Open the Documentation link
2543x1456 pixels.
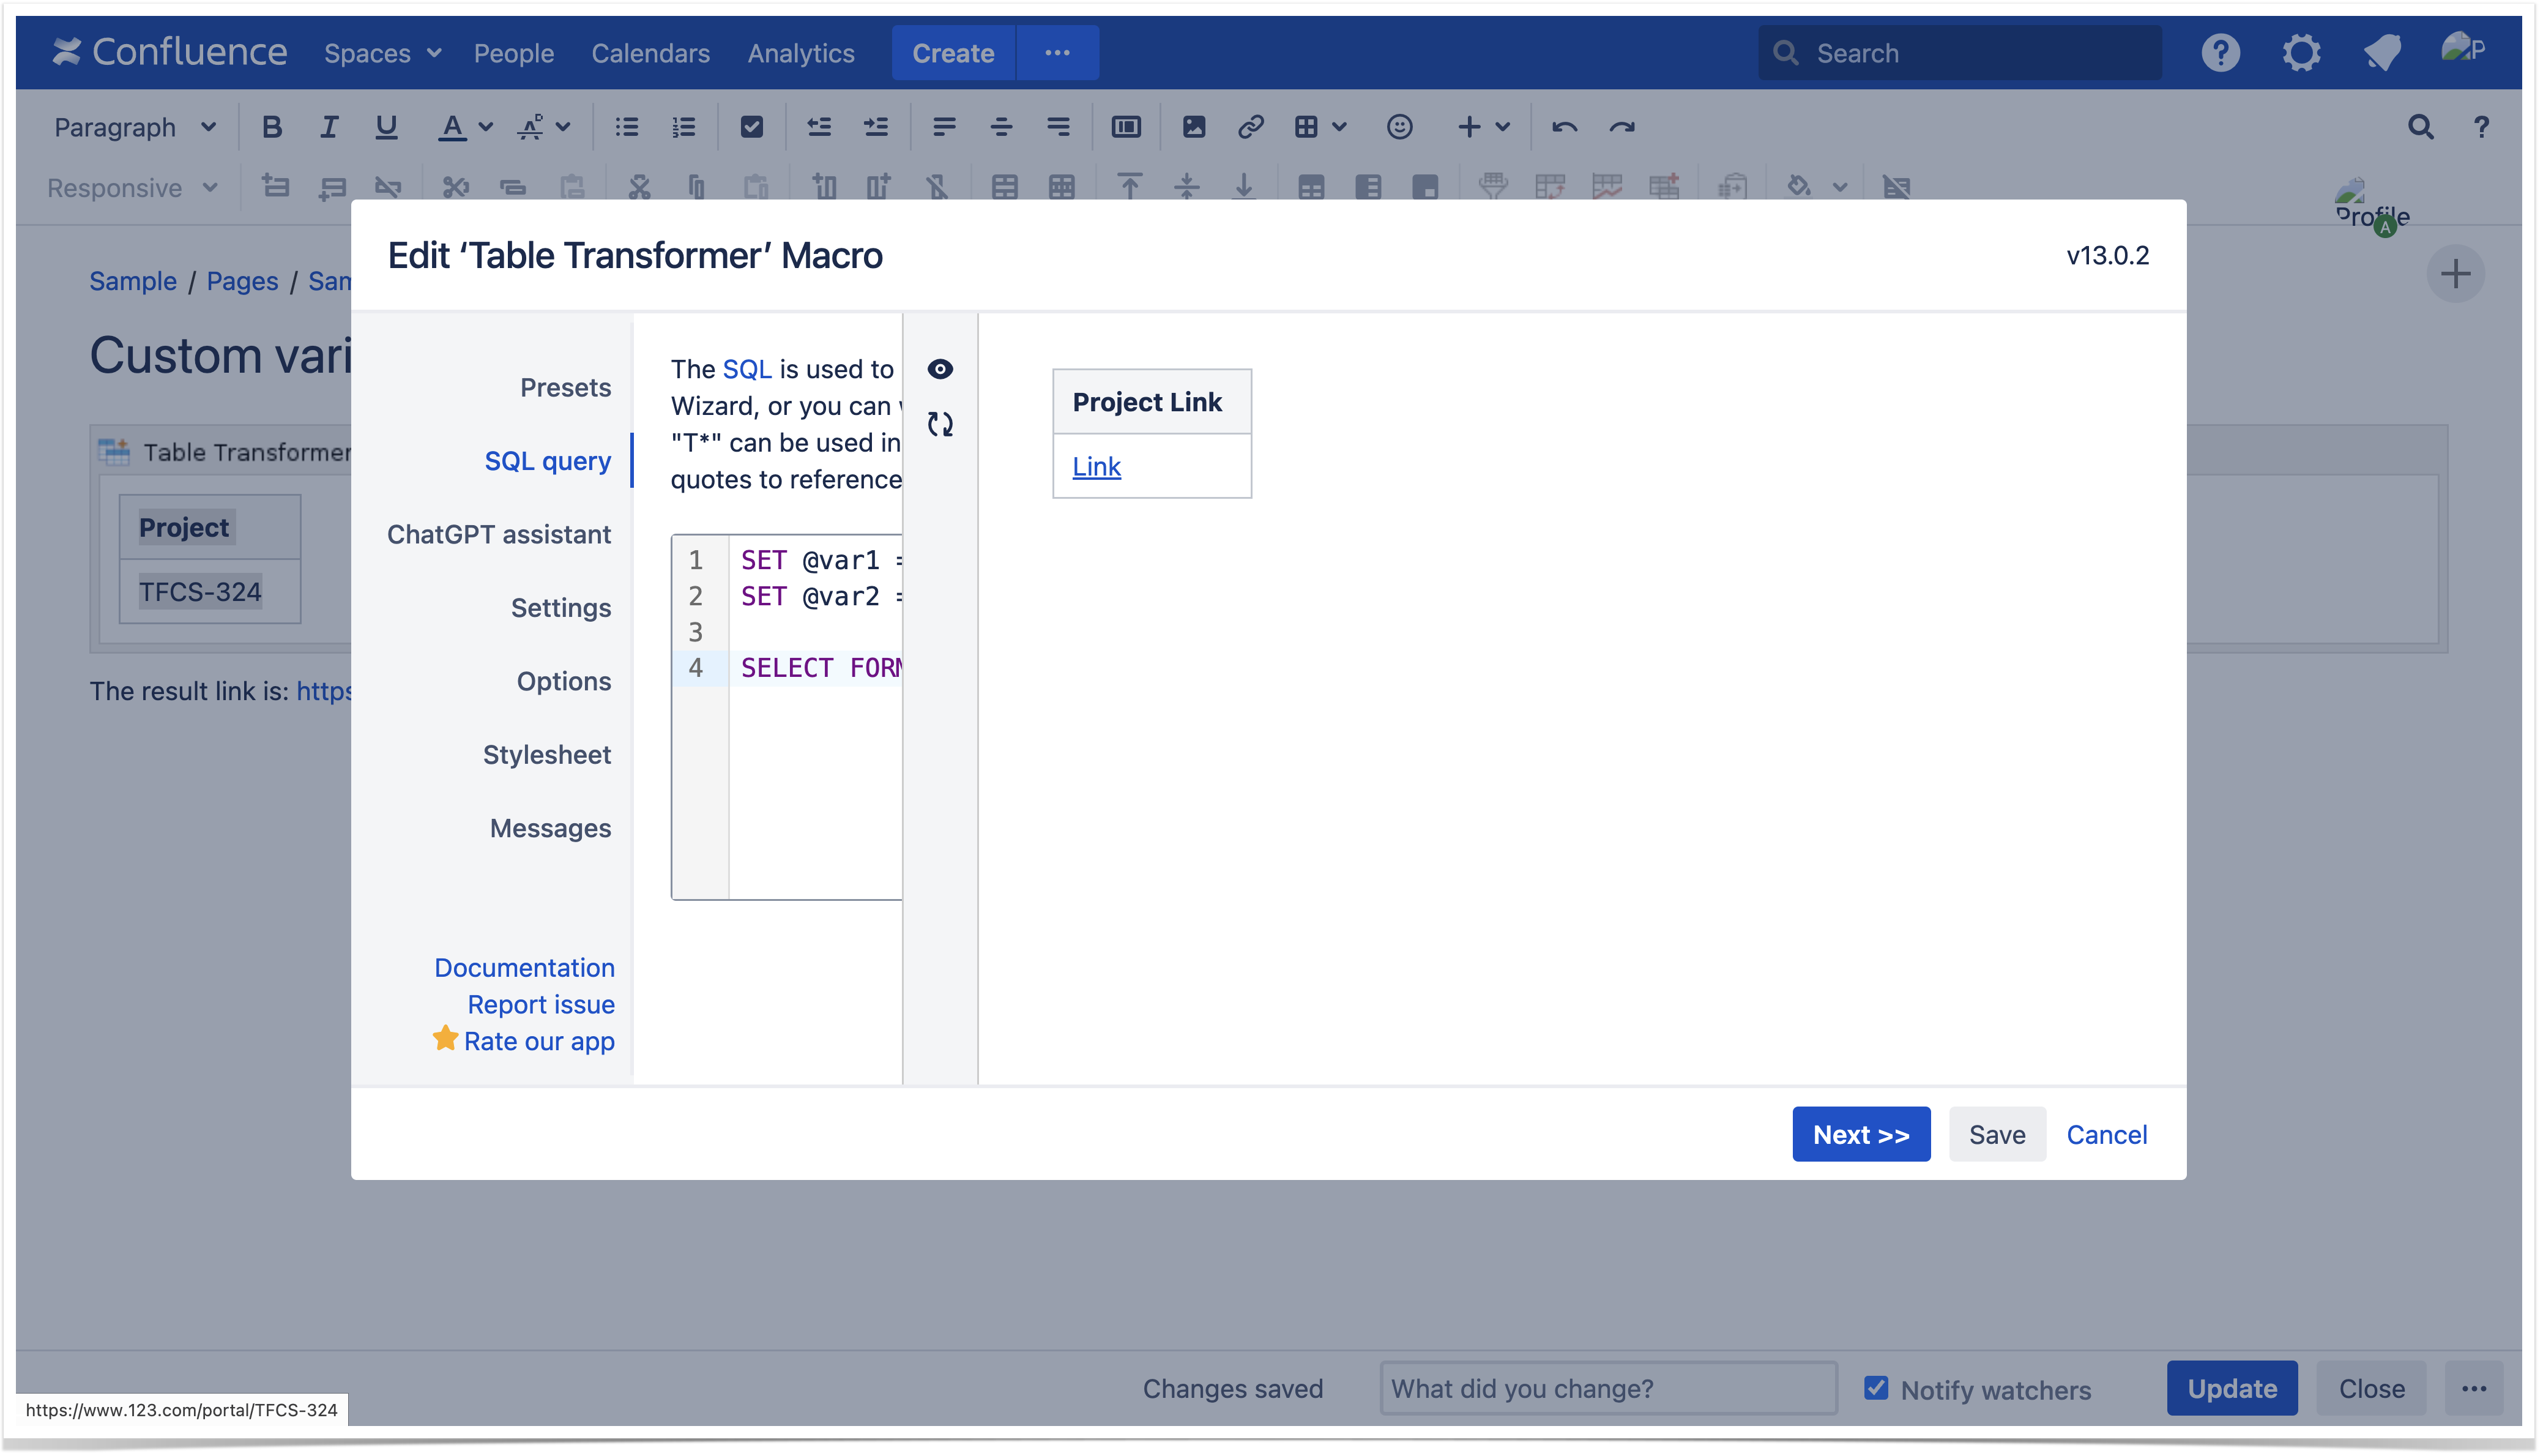pyautogui.click(x=524, y=967)
